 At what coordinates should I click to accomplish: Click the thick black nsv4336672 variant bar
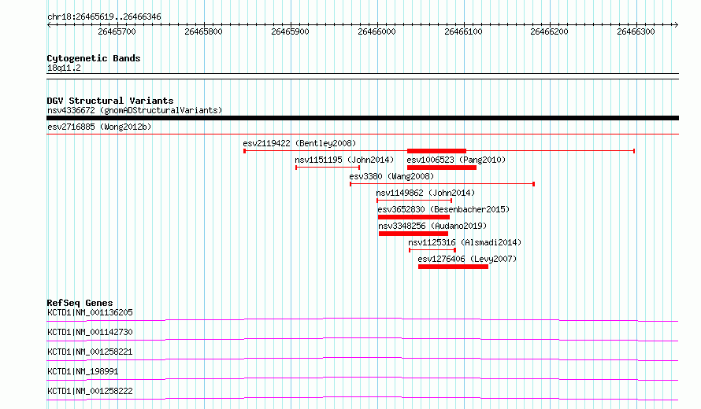pos(362,118)
